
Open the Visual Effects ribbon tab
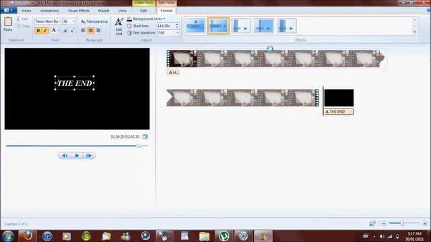(x=79, y=11)
